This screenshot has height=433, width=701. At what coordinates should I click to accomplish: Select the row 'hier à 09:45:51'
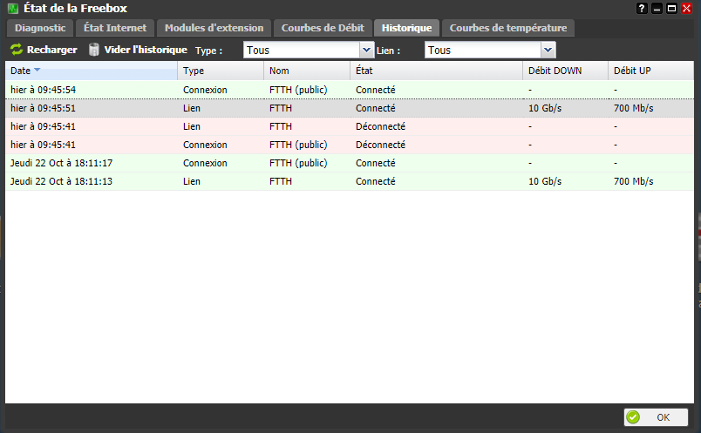(x=350, y=108)
